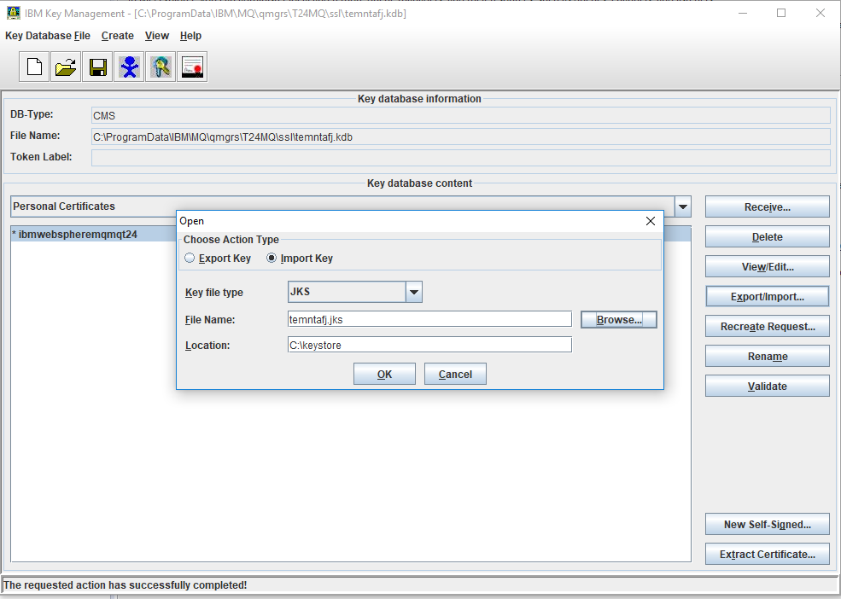
Task: Click the Browse... button
Action: tap(618, 320)
